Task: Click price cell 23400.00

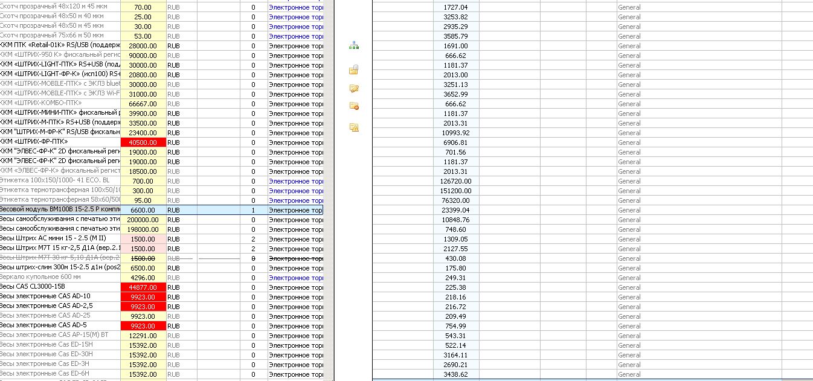Action: tap(143, 133)
